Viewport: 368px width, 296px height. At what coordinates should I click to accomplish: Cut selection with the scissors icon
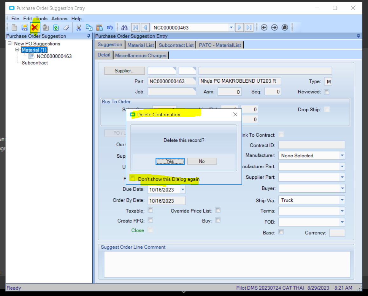[78, 27]
